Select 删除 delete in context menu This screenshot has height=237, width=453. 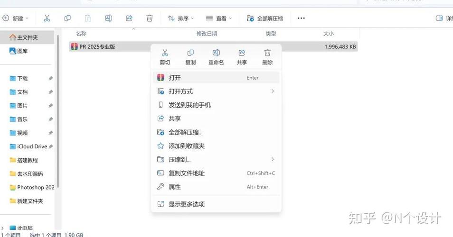267,57
